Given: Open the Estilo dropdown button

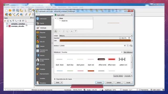Looking at the screenshot, I should tap(58, 83).
